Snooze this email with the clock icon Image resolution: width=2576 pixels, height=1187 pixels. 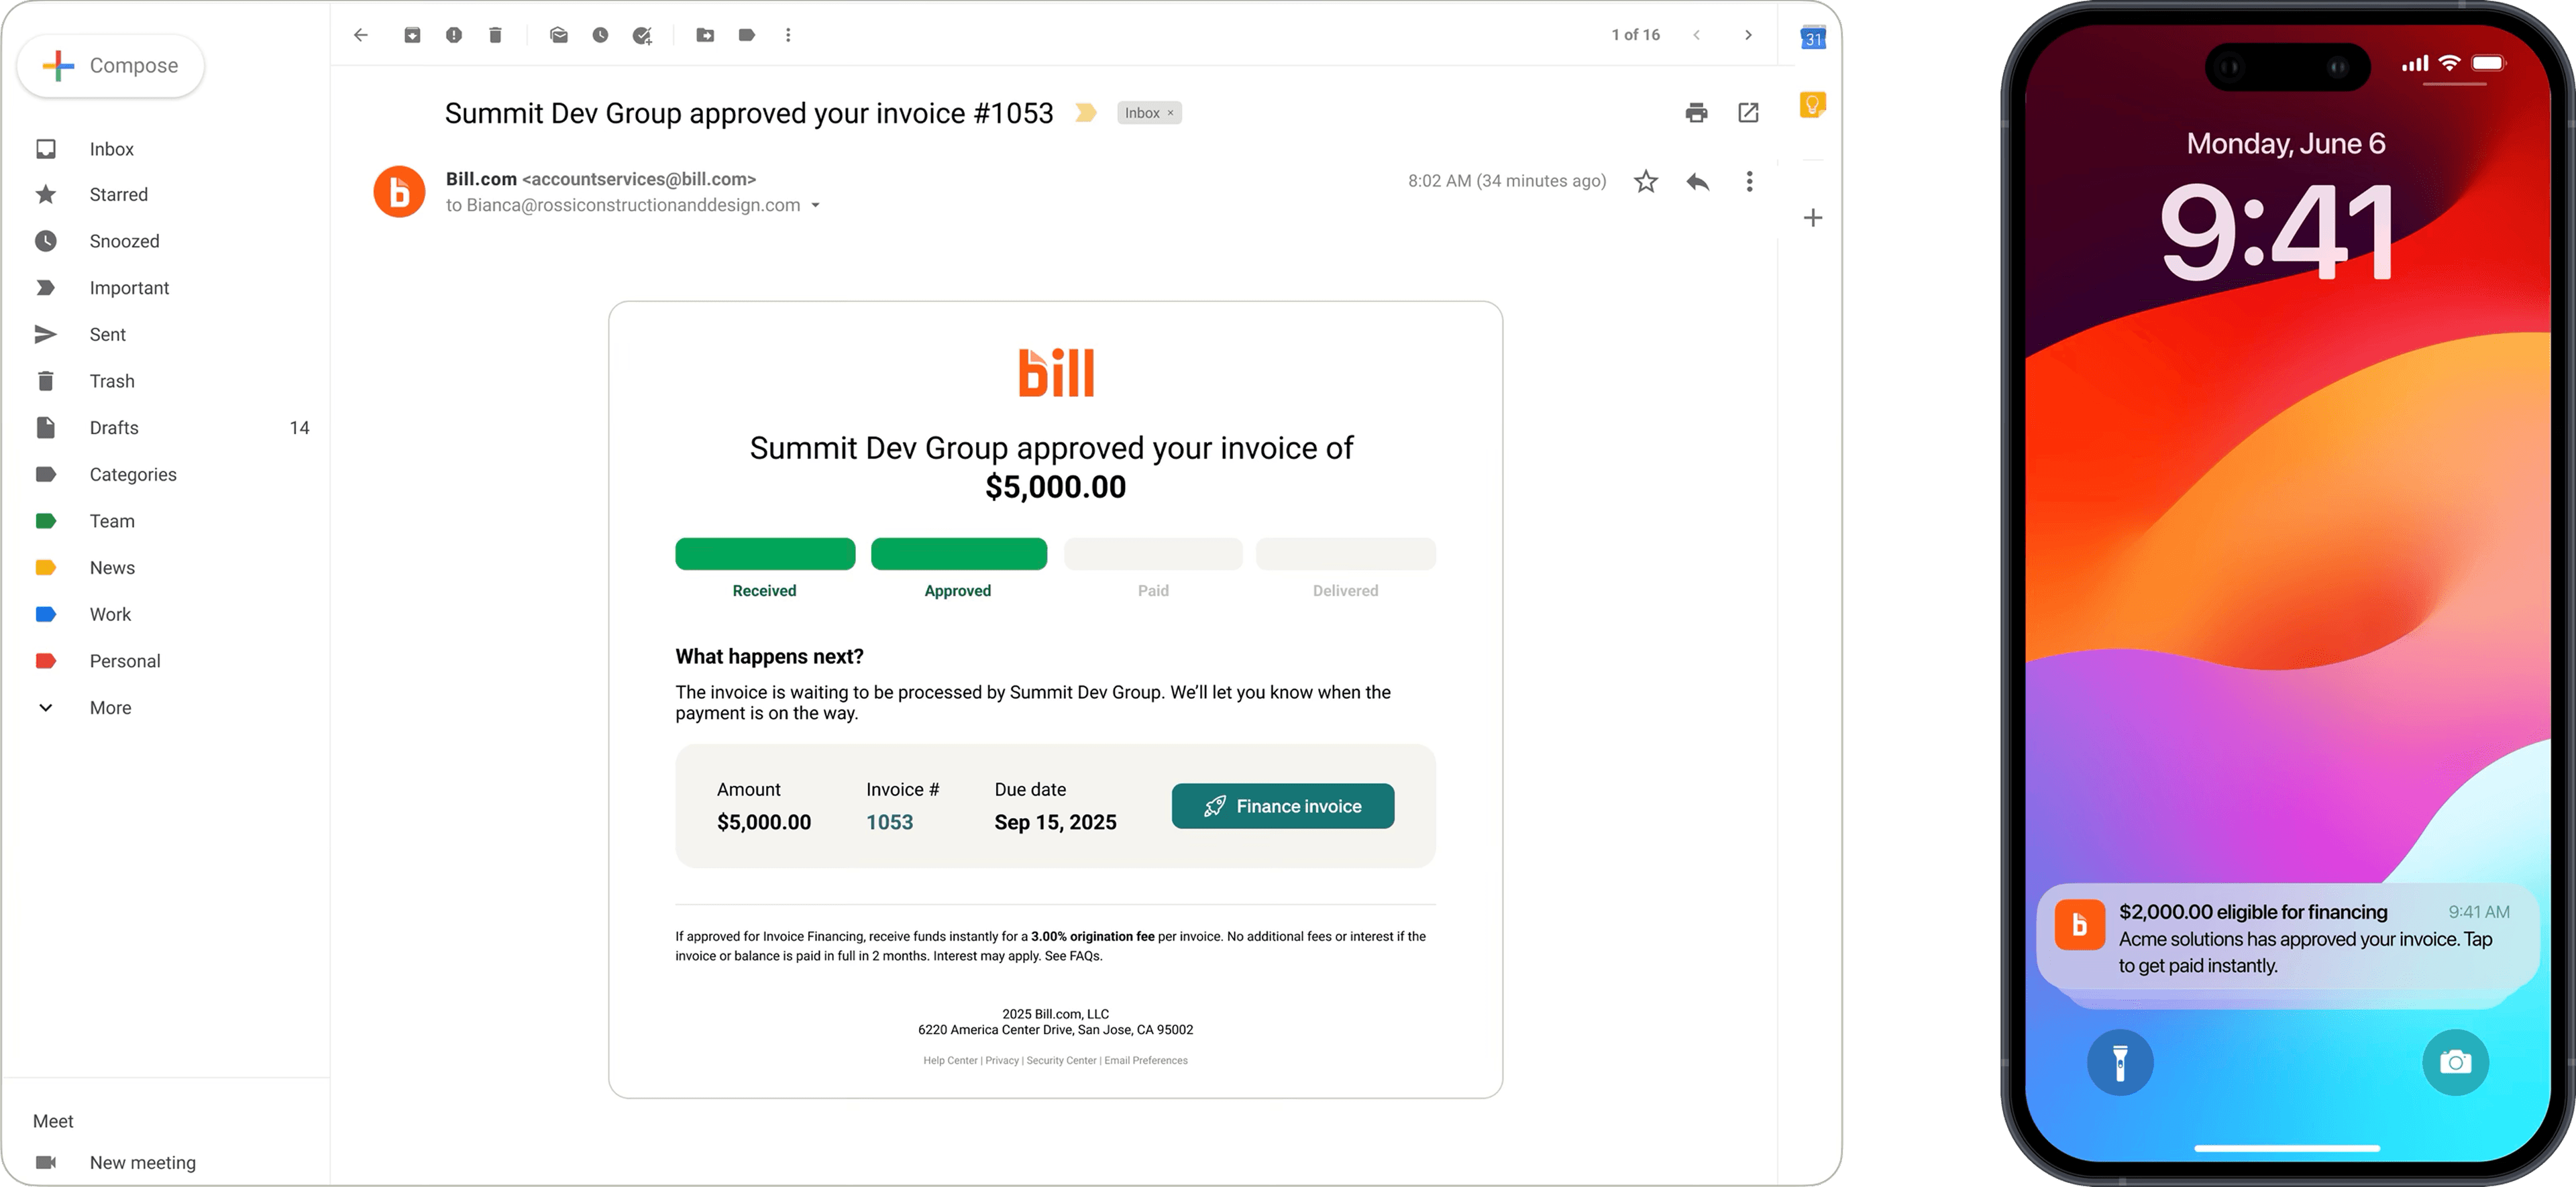pos(600,35)
